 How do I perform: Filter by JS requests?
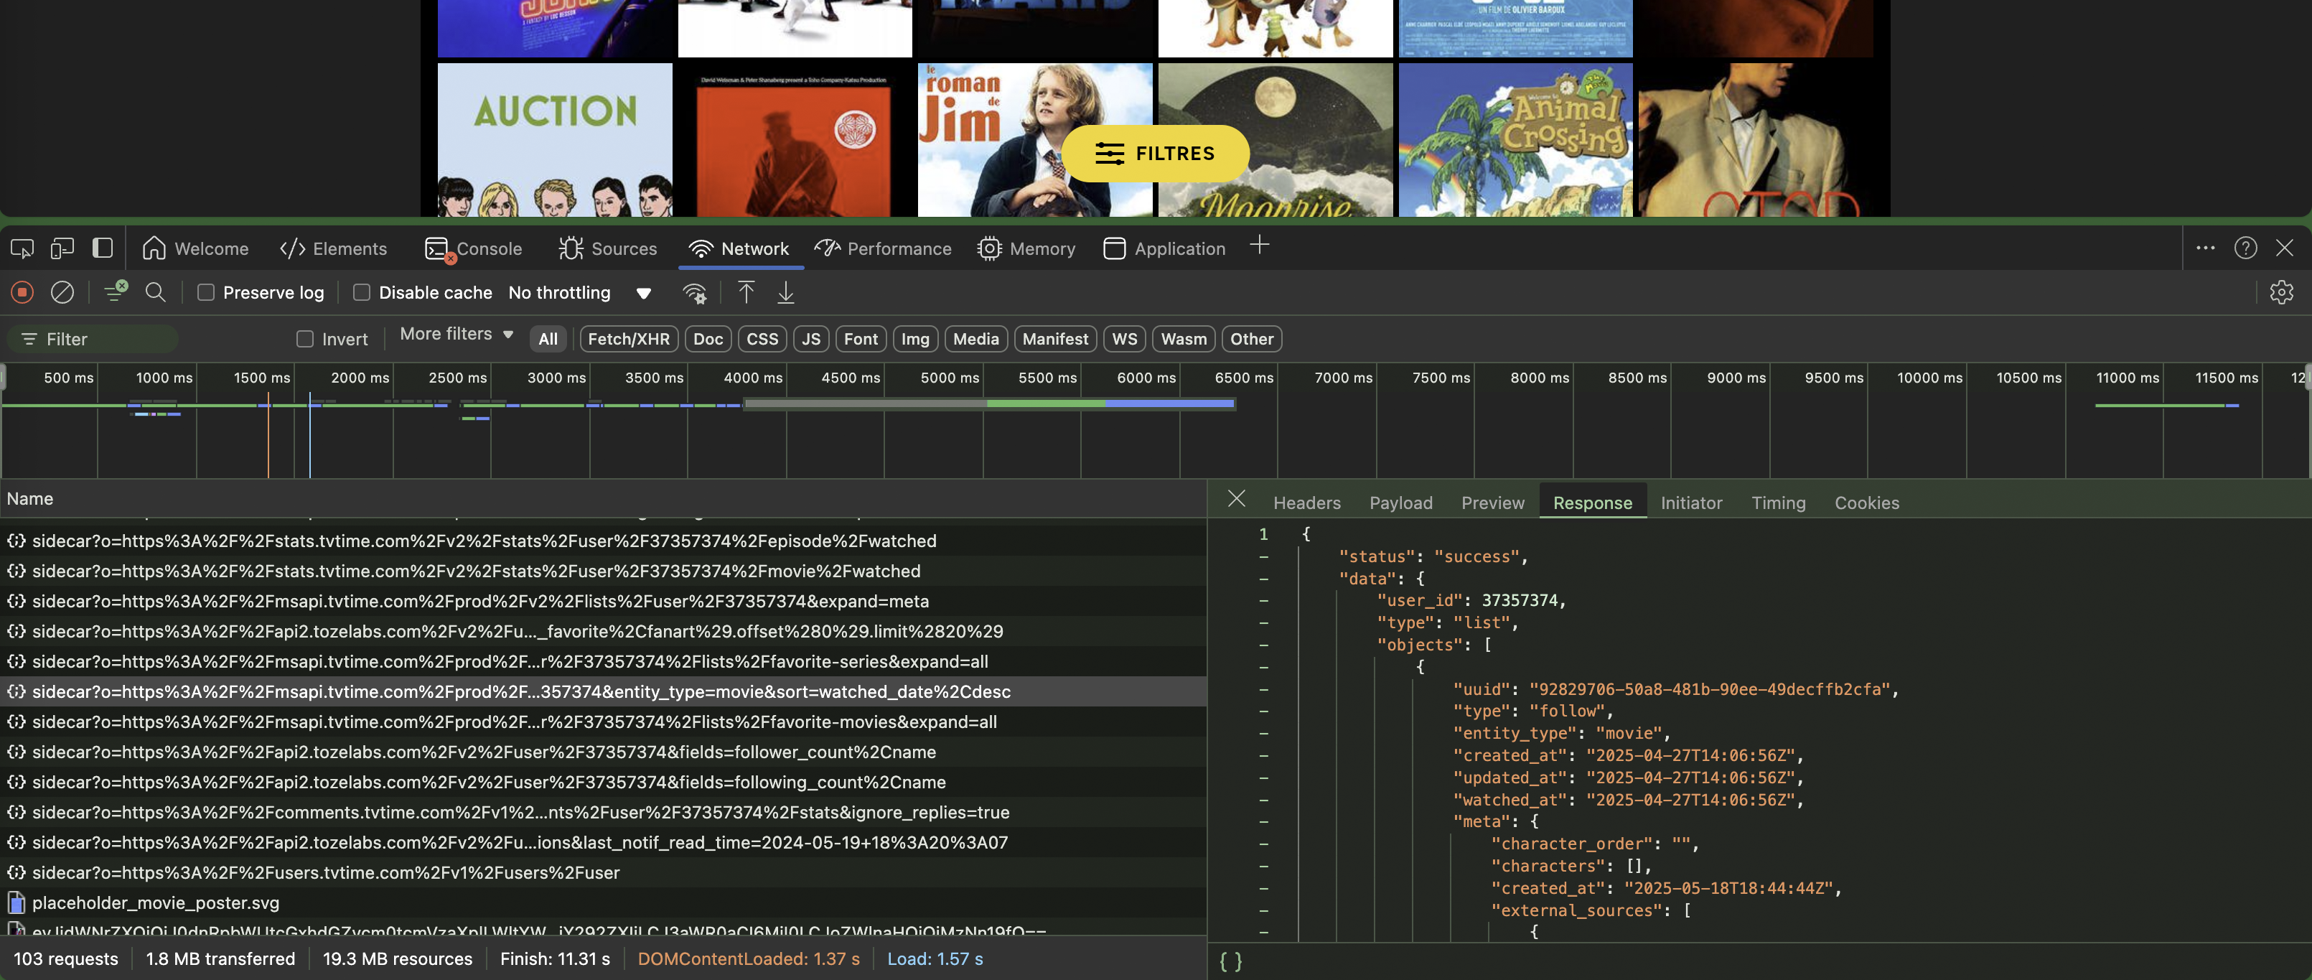[x=810, y=339]
